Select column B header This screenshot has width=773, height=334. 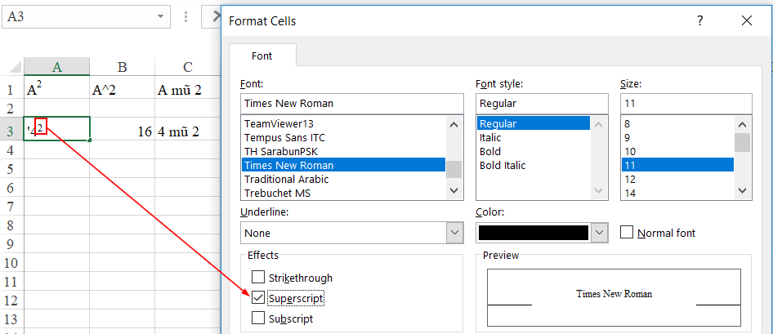pyautogui.click(x=122, y=67)
